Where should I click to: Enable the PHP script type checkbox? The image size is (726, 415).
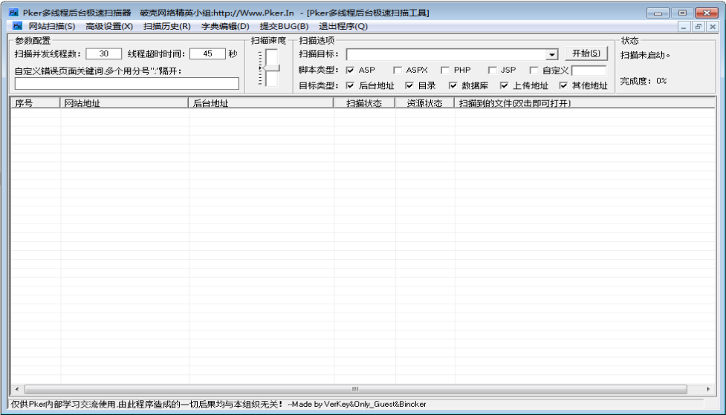point(445,70)
